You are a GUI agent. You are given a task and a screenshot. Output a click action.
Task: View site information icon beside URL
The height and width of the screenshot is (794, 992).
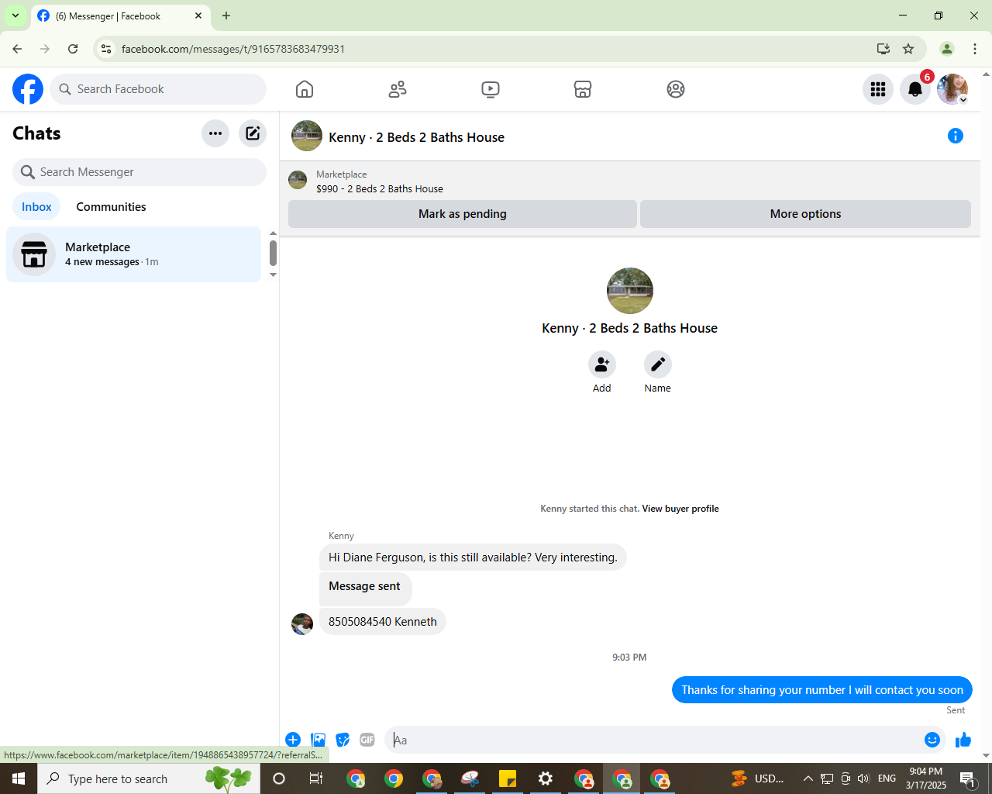pyautogui.click(x=106, y=49)
